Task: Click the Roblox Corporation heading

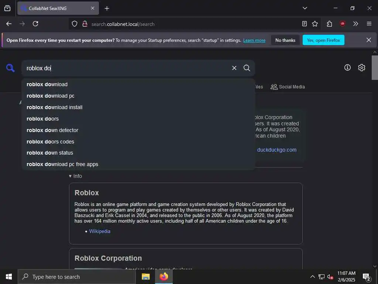Action: tap(108, 258)
